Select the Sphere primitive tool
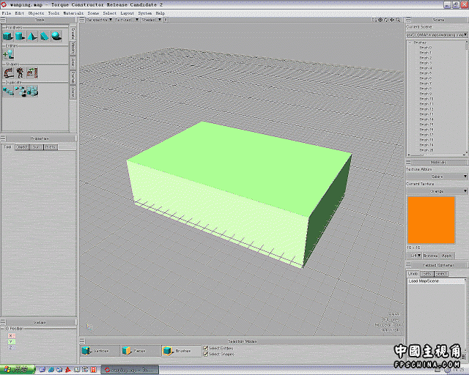The width and height of the screenshot is (469, 375). tap(54, 36)
